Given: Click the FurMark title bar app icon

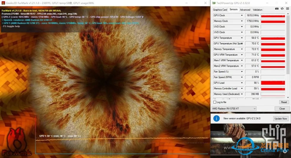Looking at the screenshot, I should [x=3, y=3].
